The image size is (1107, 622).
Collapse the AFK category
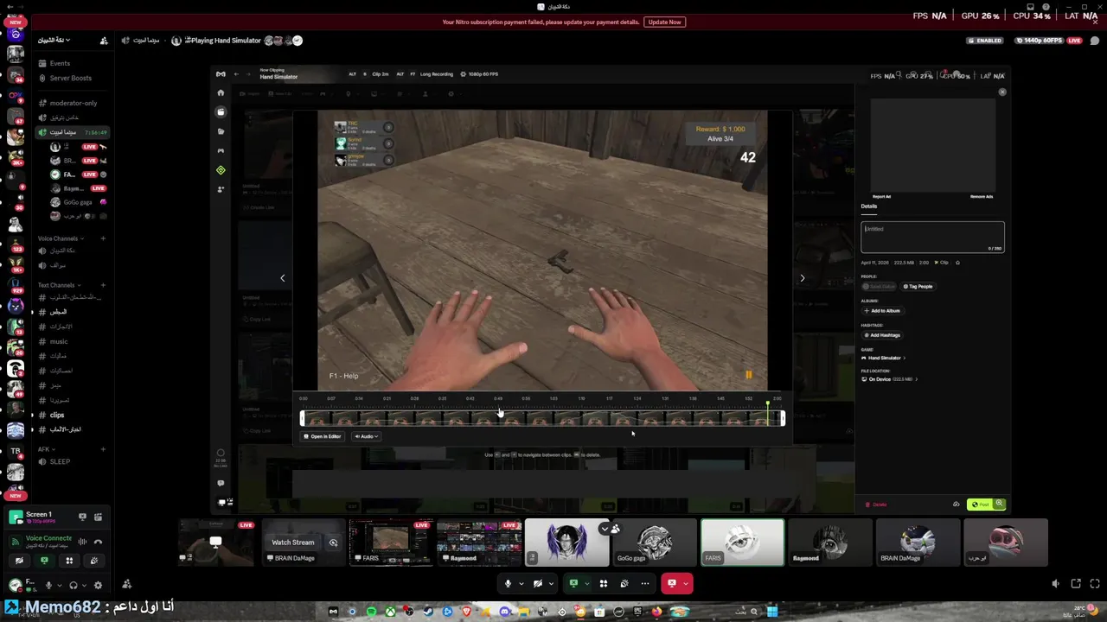click(x=46, y=449)
